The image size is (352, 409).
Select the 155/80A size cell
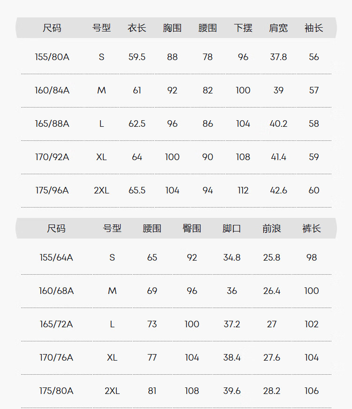pyautogui.click(x=52, y=57)
